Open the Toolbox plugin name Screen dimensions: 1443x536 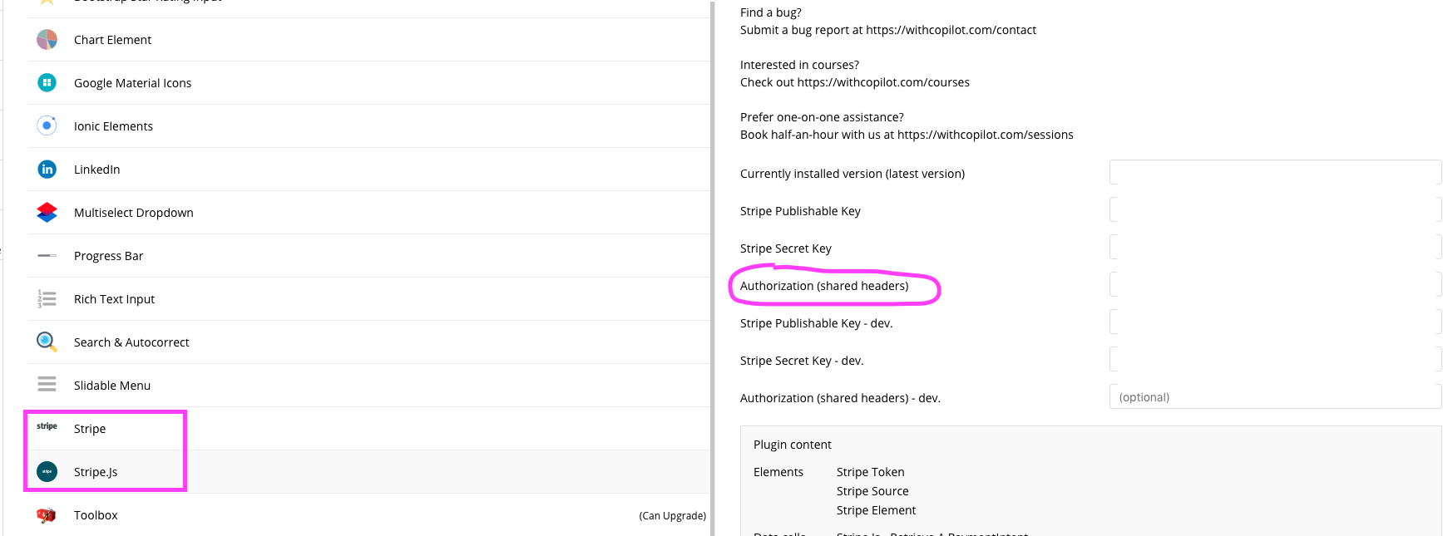point(96,515)
